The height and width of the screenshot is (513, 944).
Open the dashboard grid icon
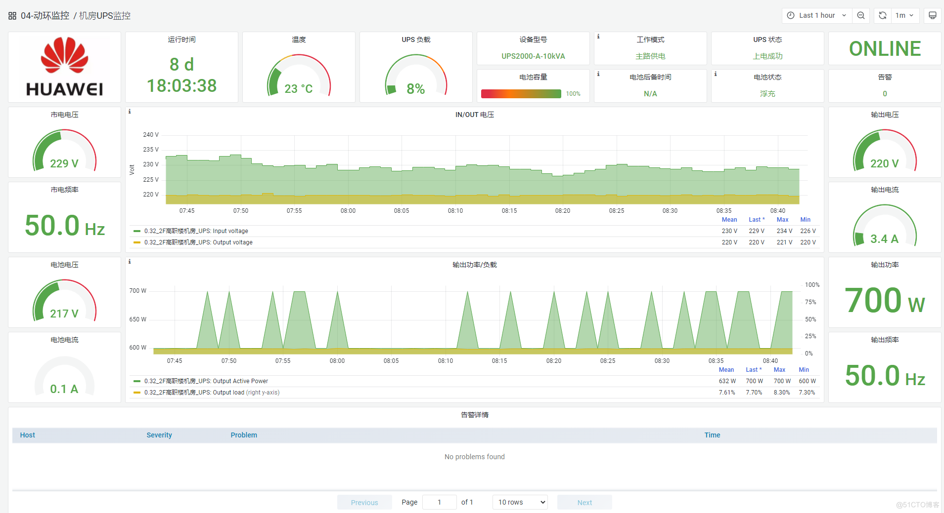coord(12,16)
